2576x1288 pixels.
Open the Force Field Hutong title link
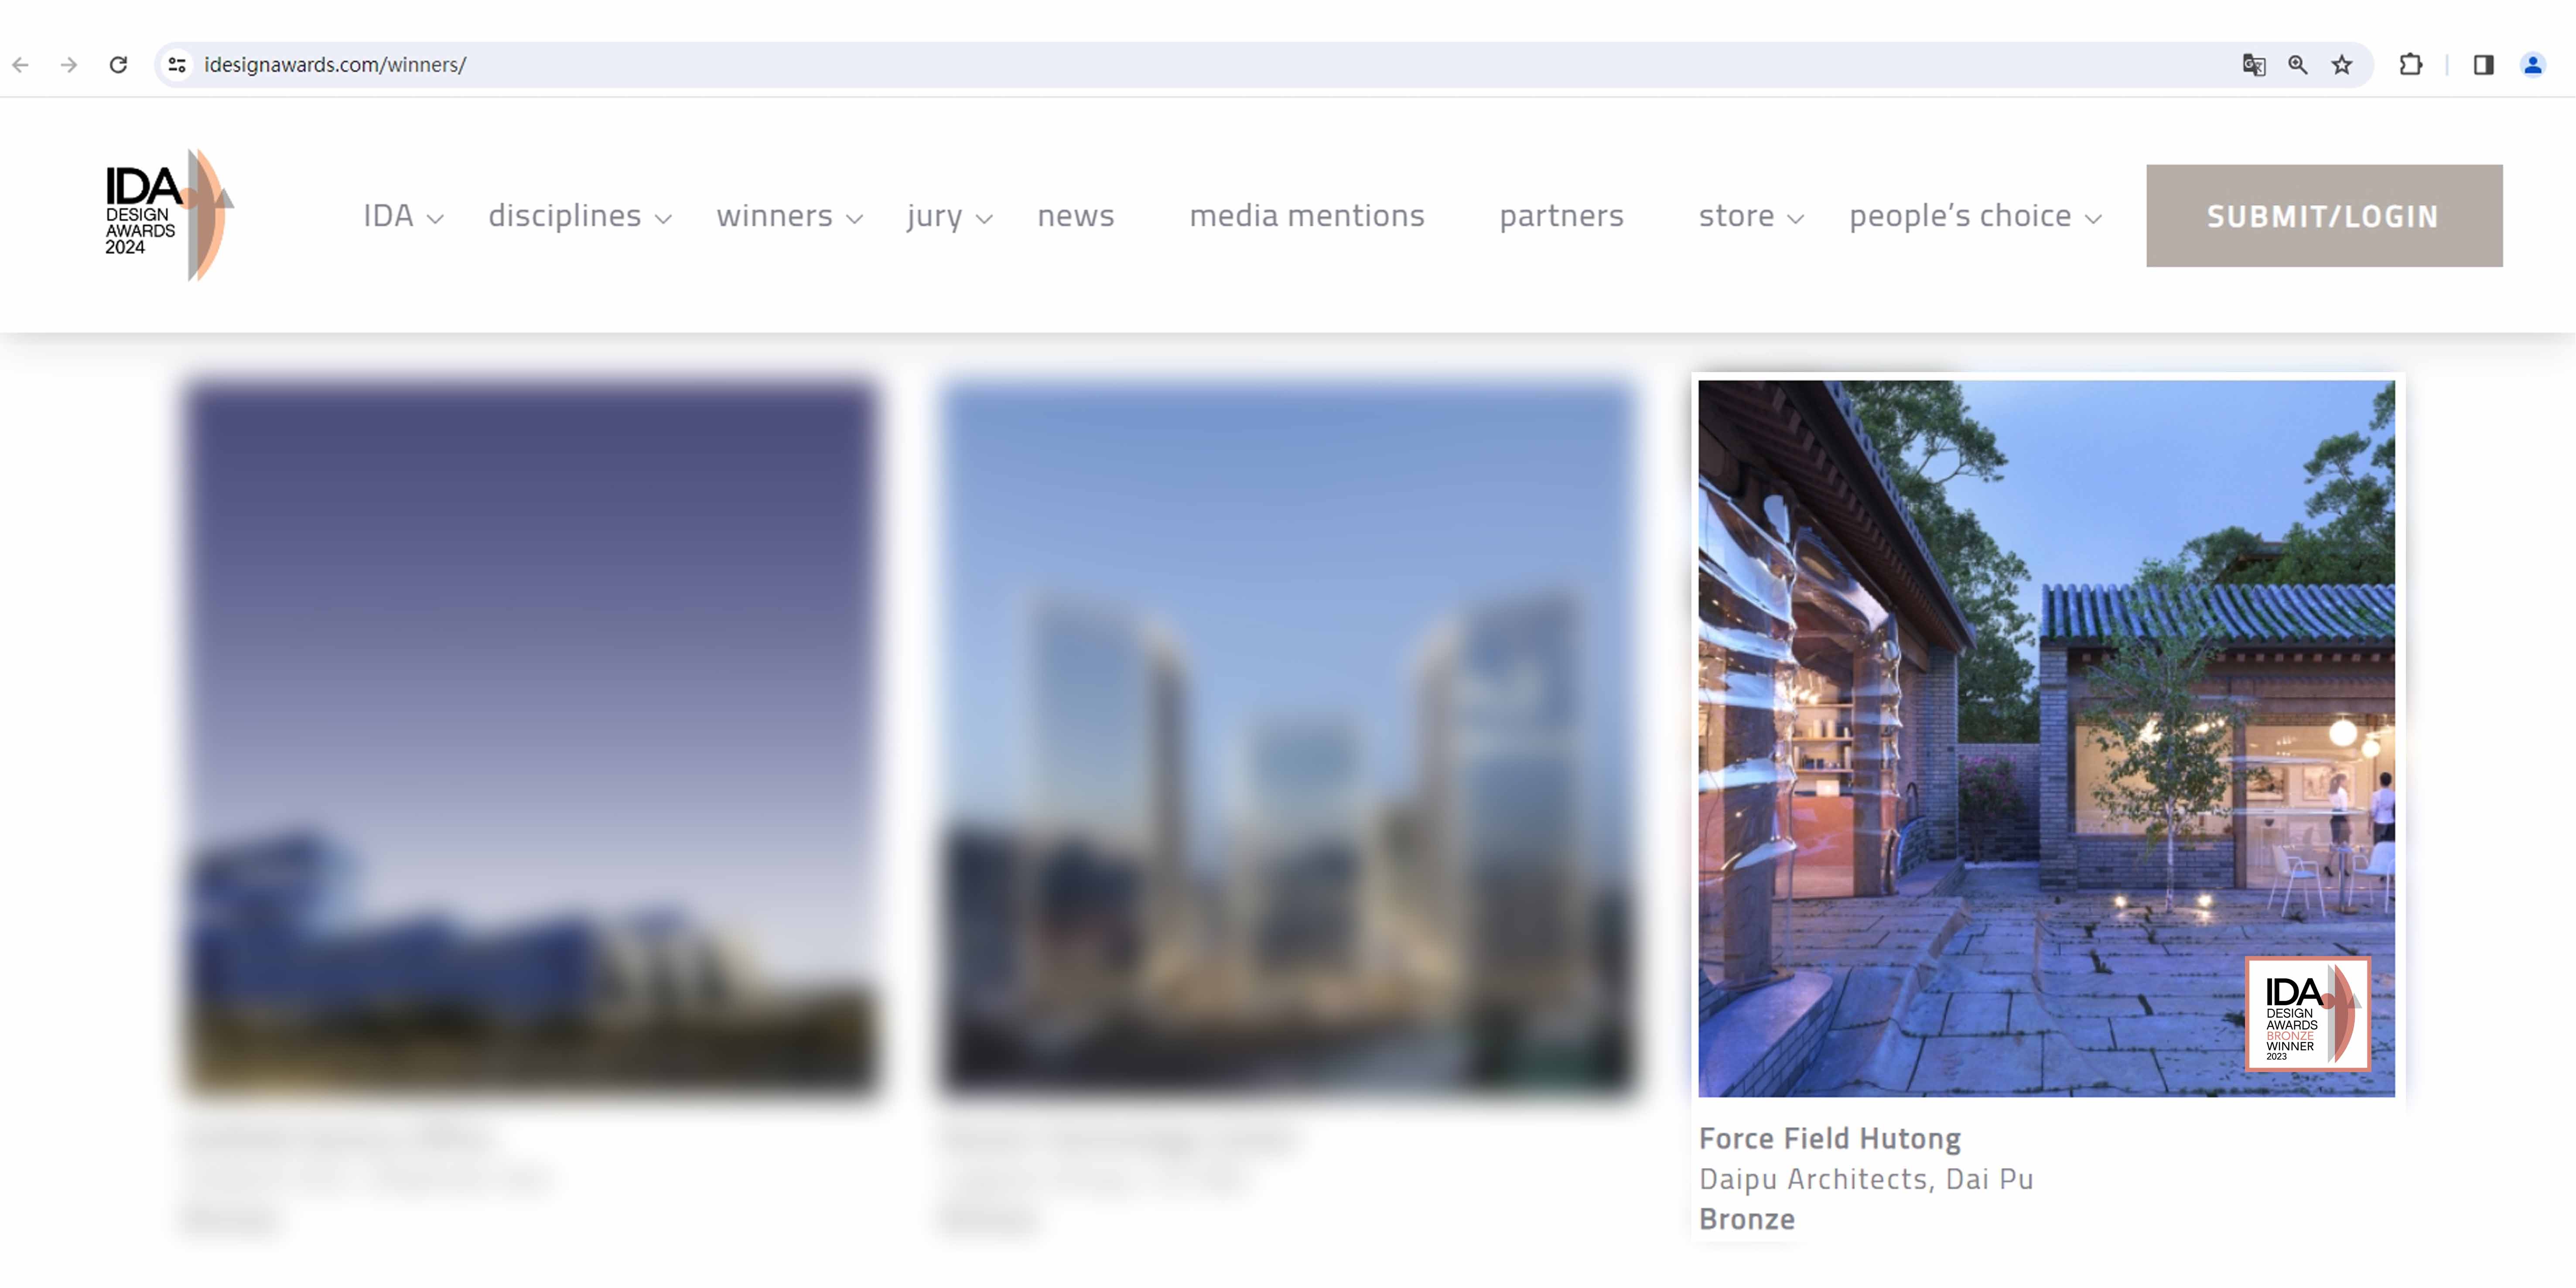(x=1829, y=1138)
